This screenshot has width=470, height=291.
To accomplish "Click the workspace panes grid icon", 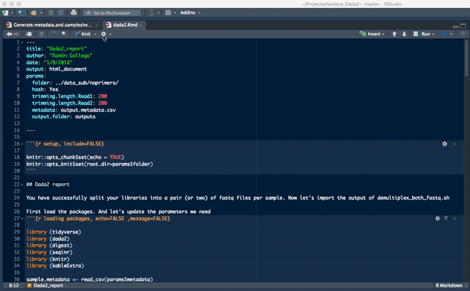I will point(168,12).
